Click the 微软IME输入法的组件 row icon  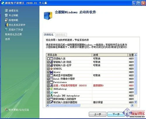pos(51,99)
